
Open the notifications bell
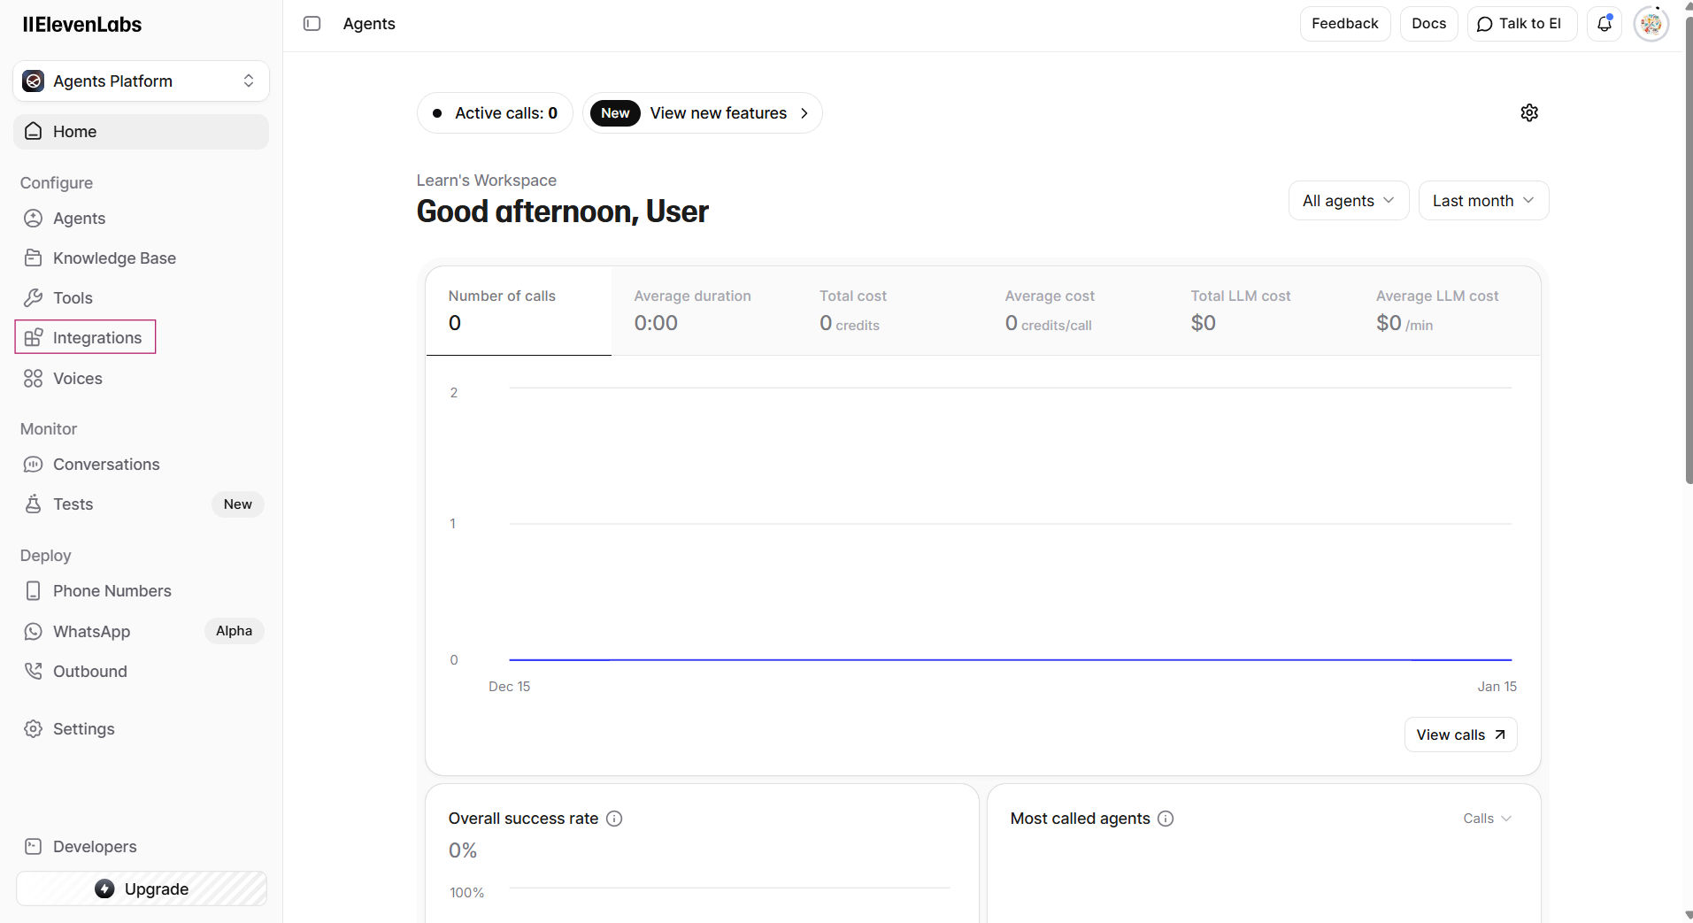point(1604,24)
